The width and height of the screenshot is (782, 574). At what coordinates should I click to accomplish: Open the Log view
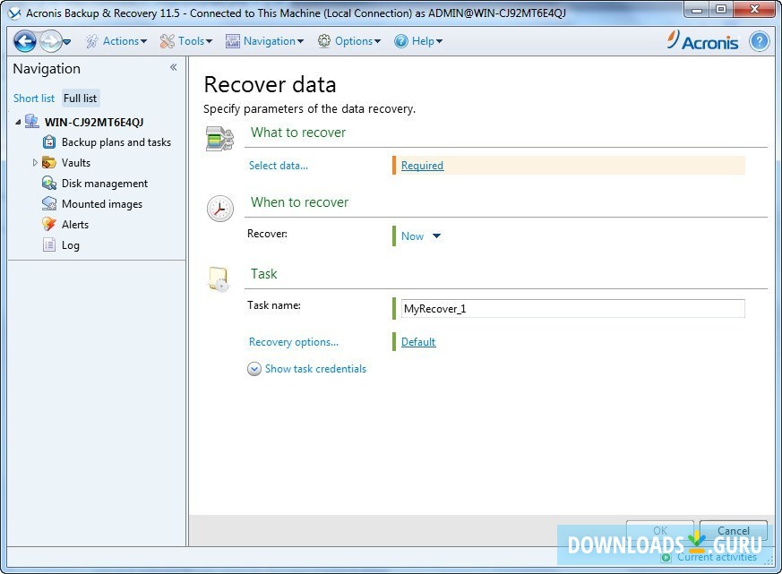[x=70, y=244]
